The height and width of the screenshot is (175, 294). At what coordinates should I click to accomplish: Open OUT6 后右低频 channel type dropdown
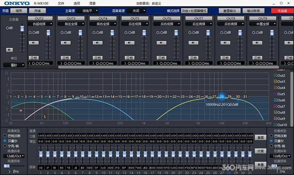pyautogui.click(x=167, y=24)
